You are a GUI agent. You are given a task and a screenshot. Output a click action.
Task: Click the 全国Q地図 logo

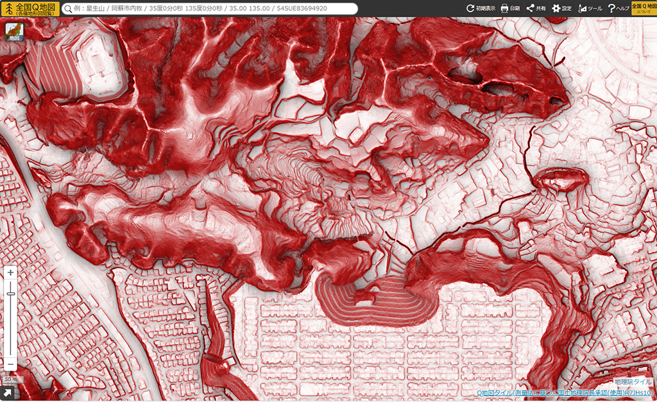(30, 8)
